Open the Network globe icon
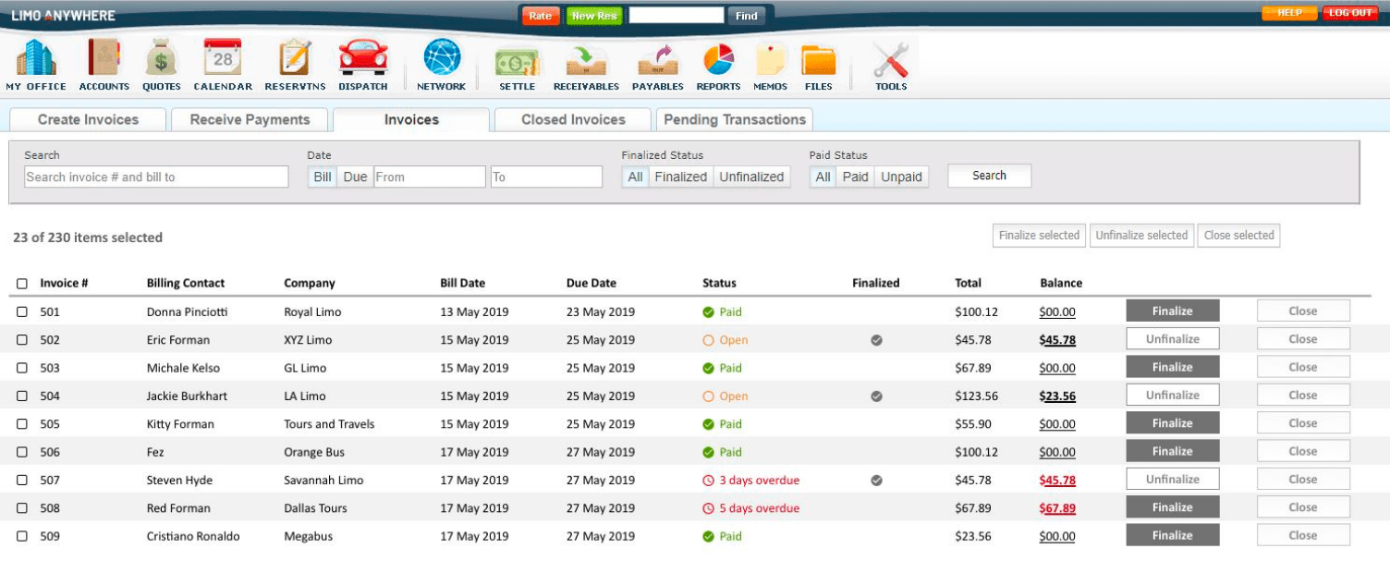This screenshot has width=1390, height=573. click(x=442, y=57)
